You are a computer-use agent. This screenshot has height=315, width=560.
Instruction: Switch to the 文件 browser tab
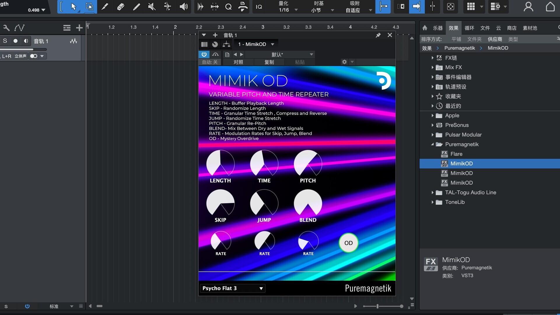[485, 28]
